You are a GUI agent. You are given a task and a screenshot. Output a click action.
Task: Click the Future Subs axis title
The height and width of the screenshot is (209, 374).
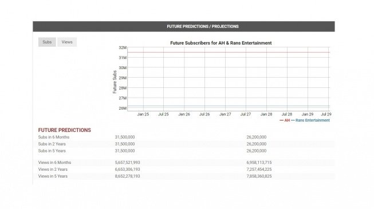pyautogui.click(x=115, y=82)
